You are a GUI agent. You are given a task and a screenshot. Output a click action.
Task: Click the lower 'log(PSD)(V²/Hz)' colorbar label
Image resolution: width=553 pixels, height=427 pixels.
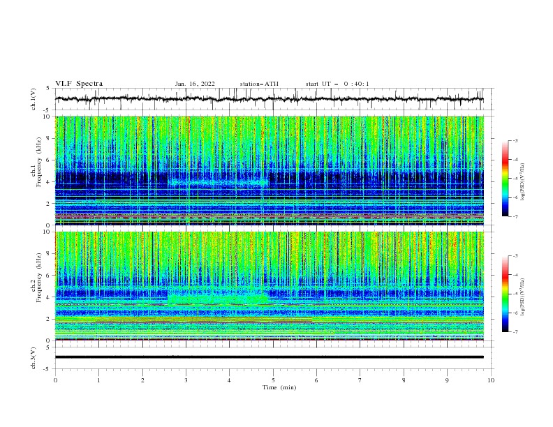coord(522,297)
